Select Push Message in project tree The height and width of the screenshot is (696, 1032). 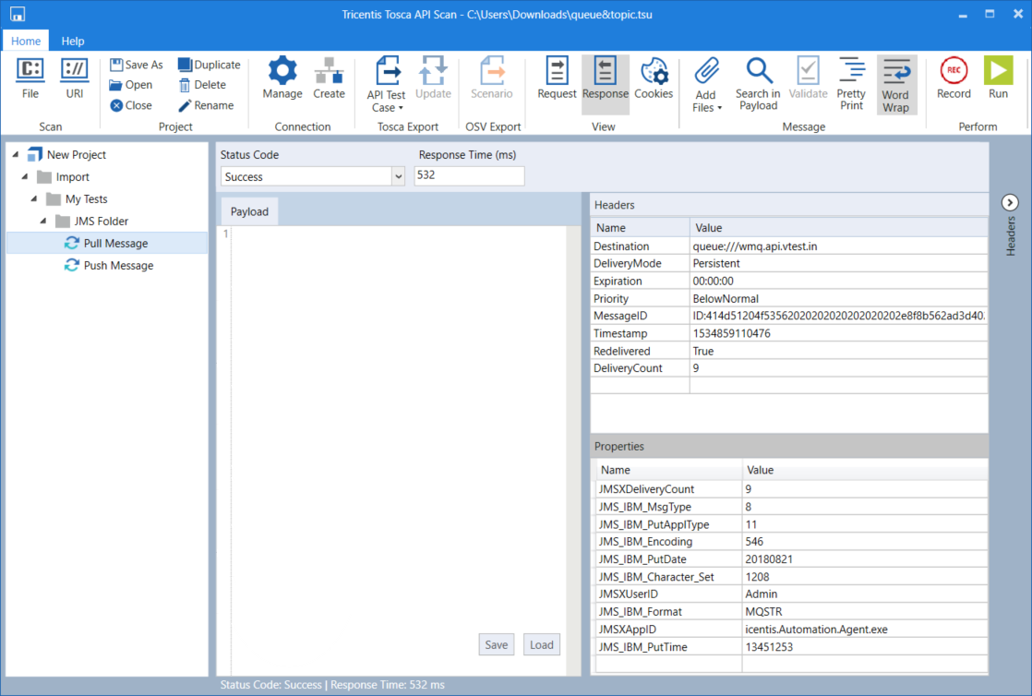(x=118, y=265)
